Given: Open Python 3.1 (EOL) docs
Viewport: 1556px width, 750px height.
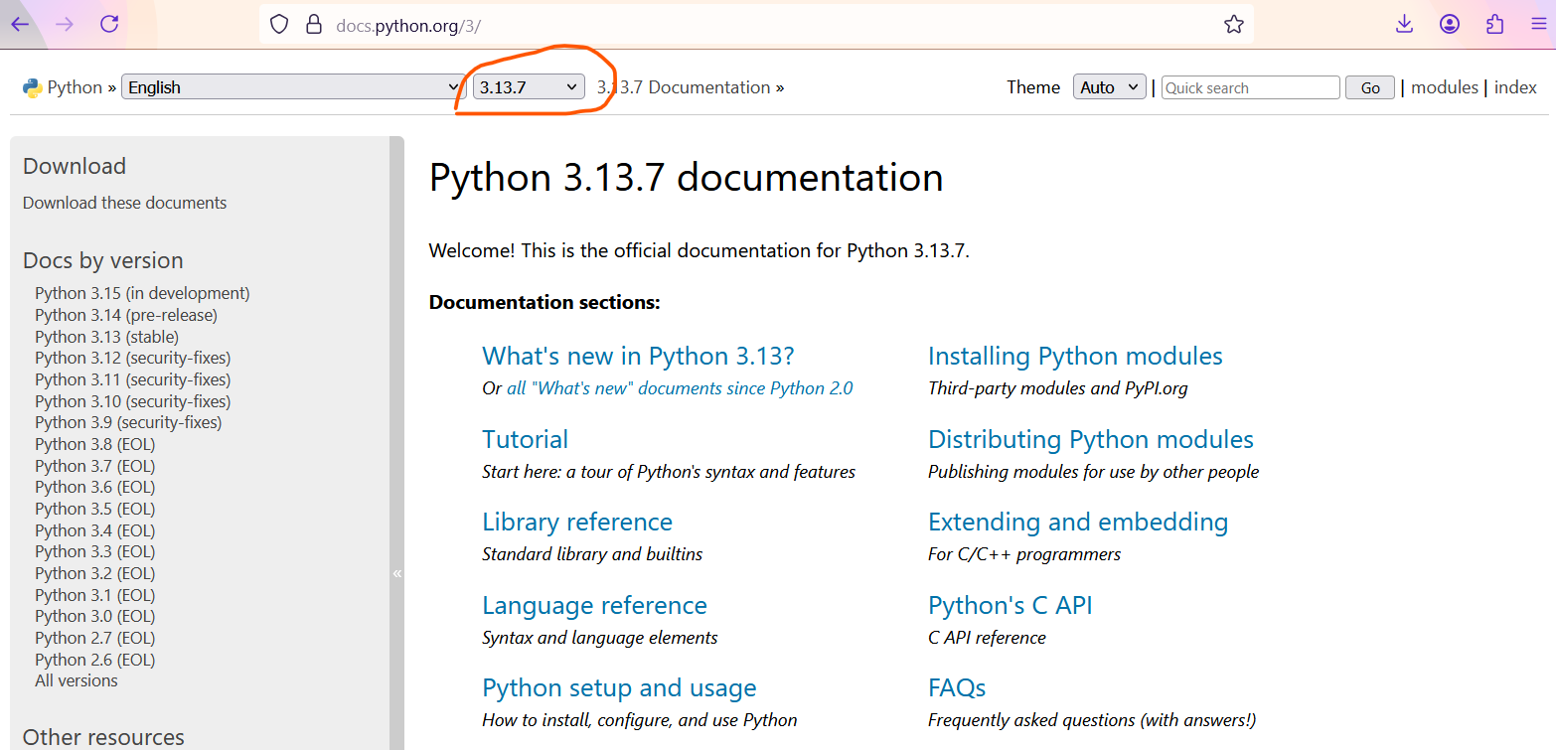Looking at the screenshot, I should pos(95,595).
